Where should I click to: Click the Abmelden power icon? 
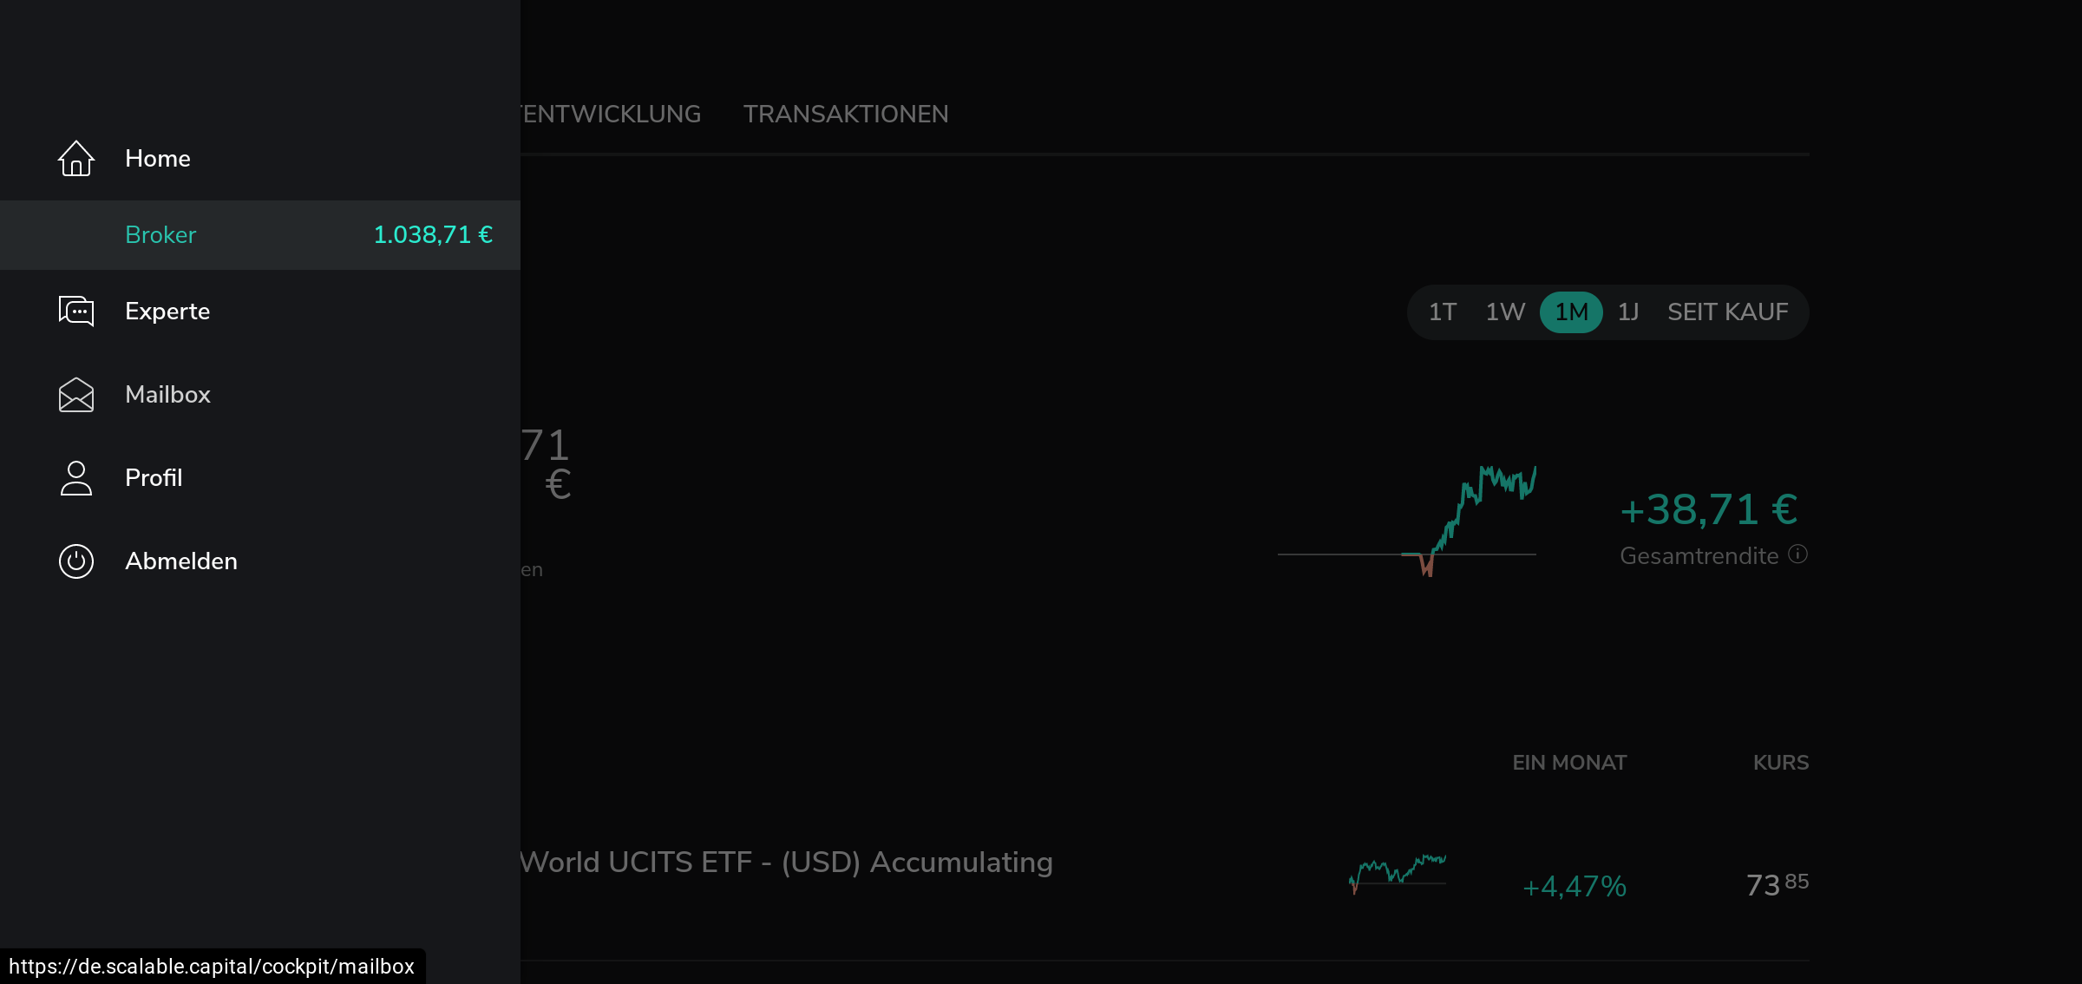point(76,561)
